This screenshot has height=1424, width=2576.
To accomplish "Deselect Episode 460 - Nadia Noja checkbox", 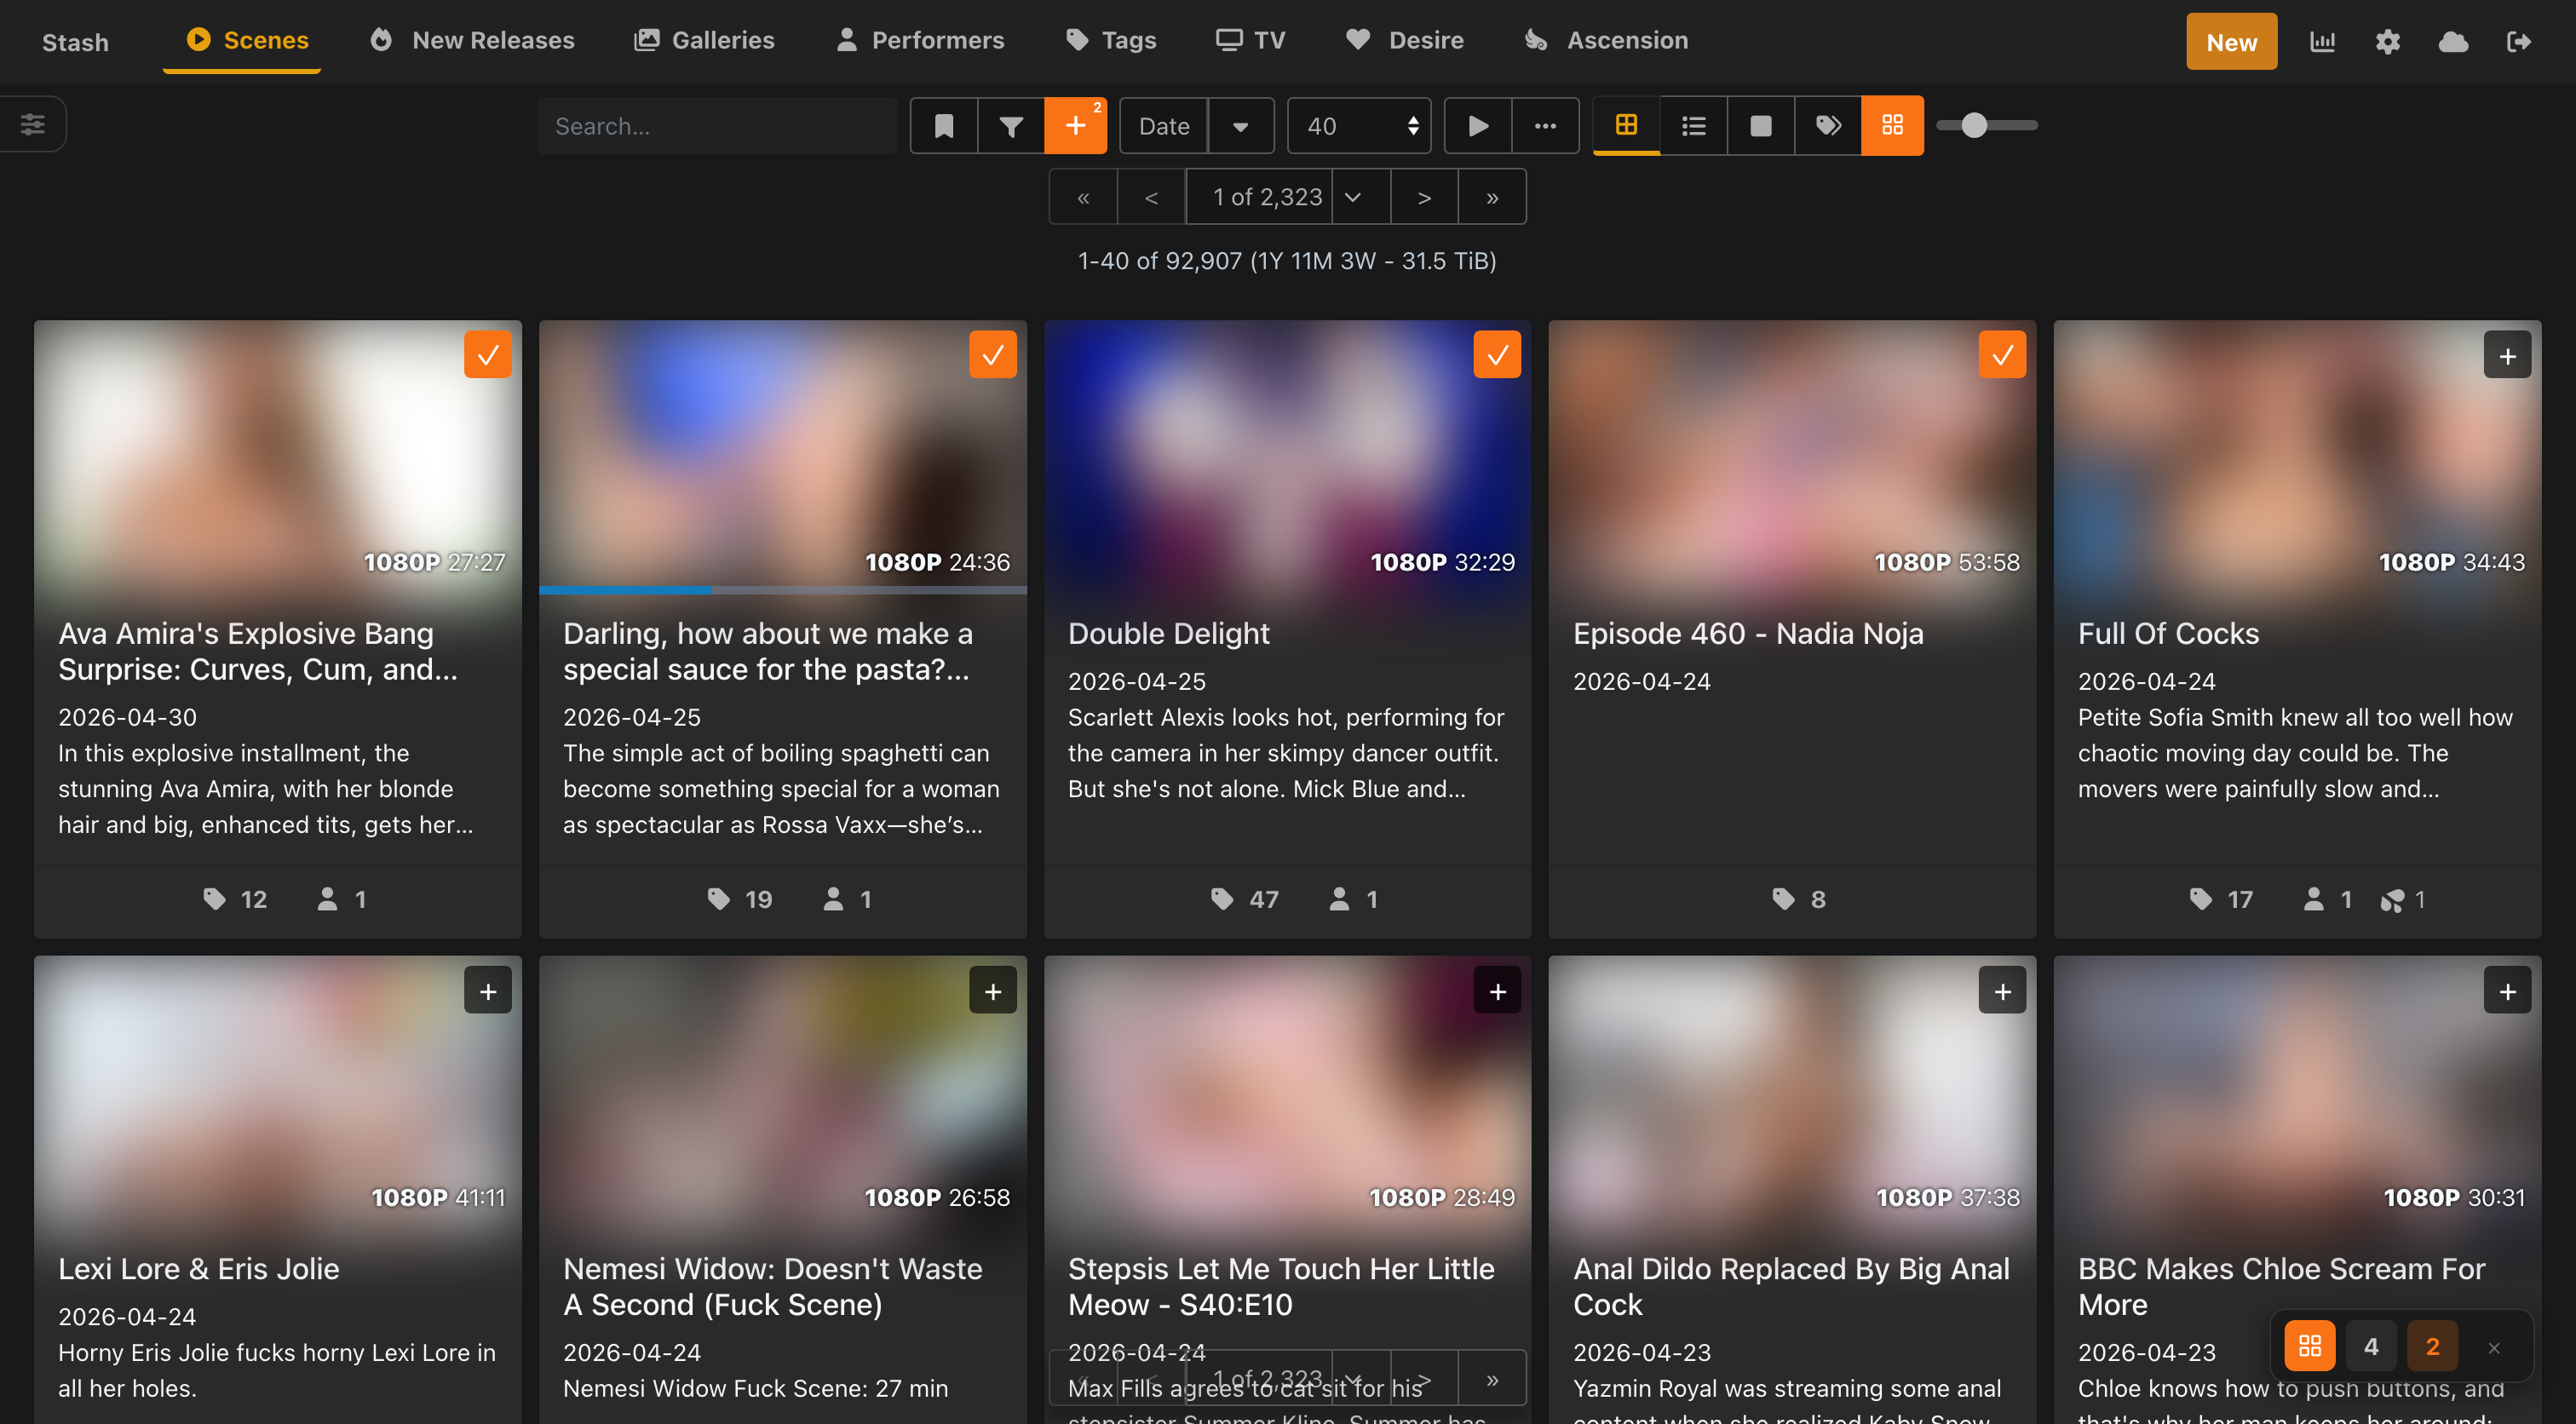I will point(2002,355).
